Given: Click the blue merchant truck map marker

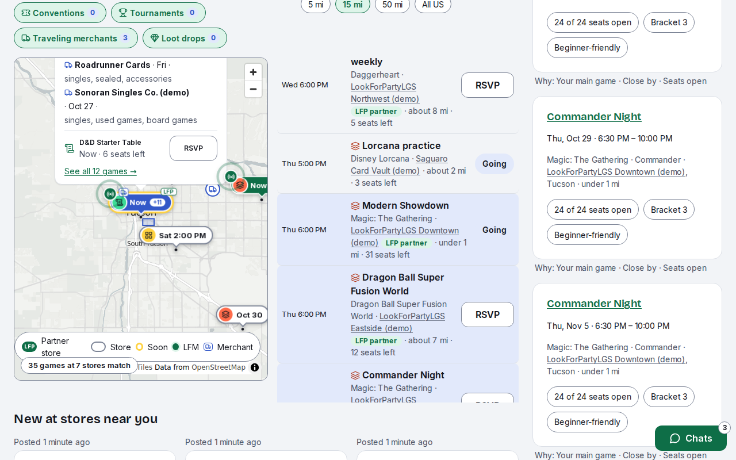Looking at the screenshot, I should coord(213,189).
